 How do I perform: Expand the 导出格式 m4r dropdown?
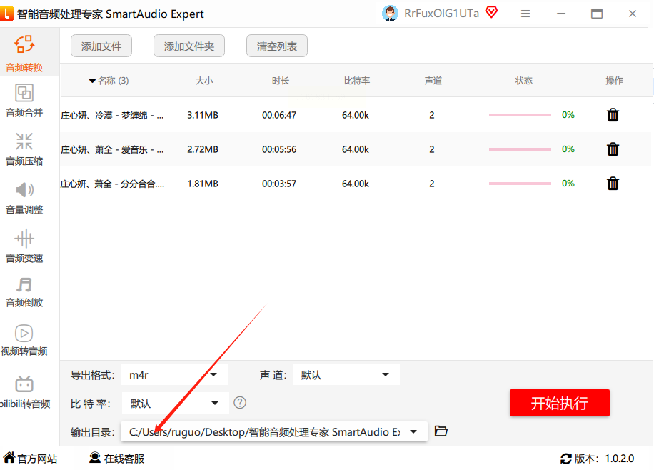(x=174, y=374)
